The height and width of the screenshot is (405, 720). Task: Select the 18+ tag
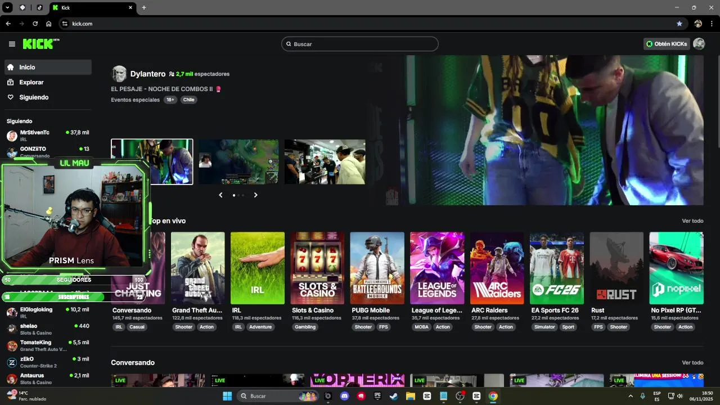coord(170,100)
